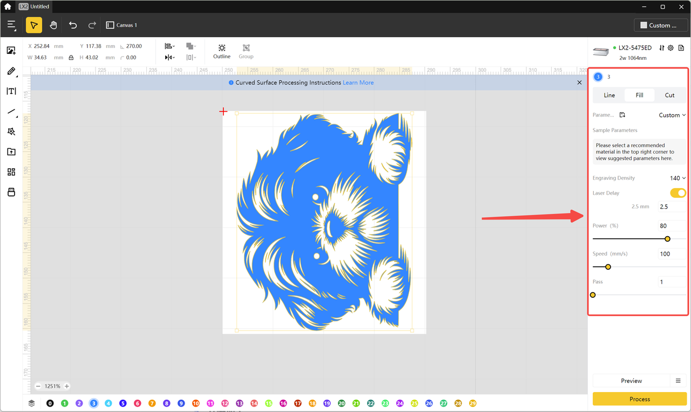Switch to the Cut tab
The height and width of the screenshot is (412, 691).
669,95
